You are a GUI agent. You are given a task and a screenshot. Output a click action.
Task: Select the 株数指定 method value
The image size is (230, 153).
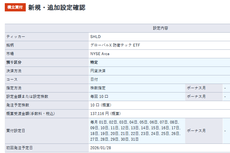click(98, 88)
